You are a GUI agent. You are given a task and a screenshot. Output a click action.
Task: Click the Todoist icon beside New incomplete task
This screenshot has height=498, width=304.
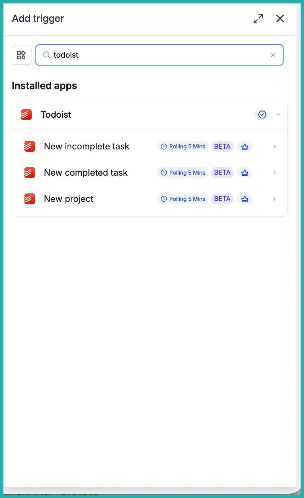point(29,147)
